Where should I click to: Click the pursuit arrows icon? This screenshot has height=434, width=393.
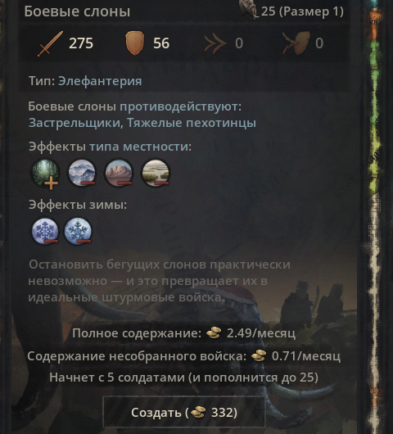[215, 43]
